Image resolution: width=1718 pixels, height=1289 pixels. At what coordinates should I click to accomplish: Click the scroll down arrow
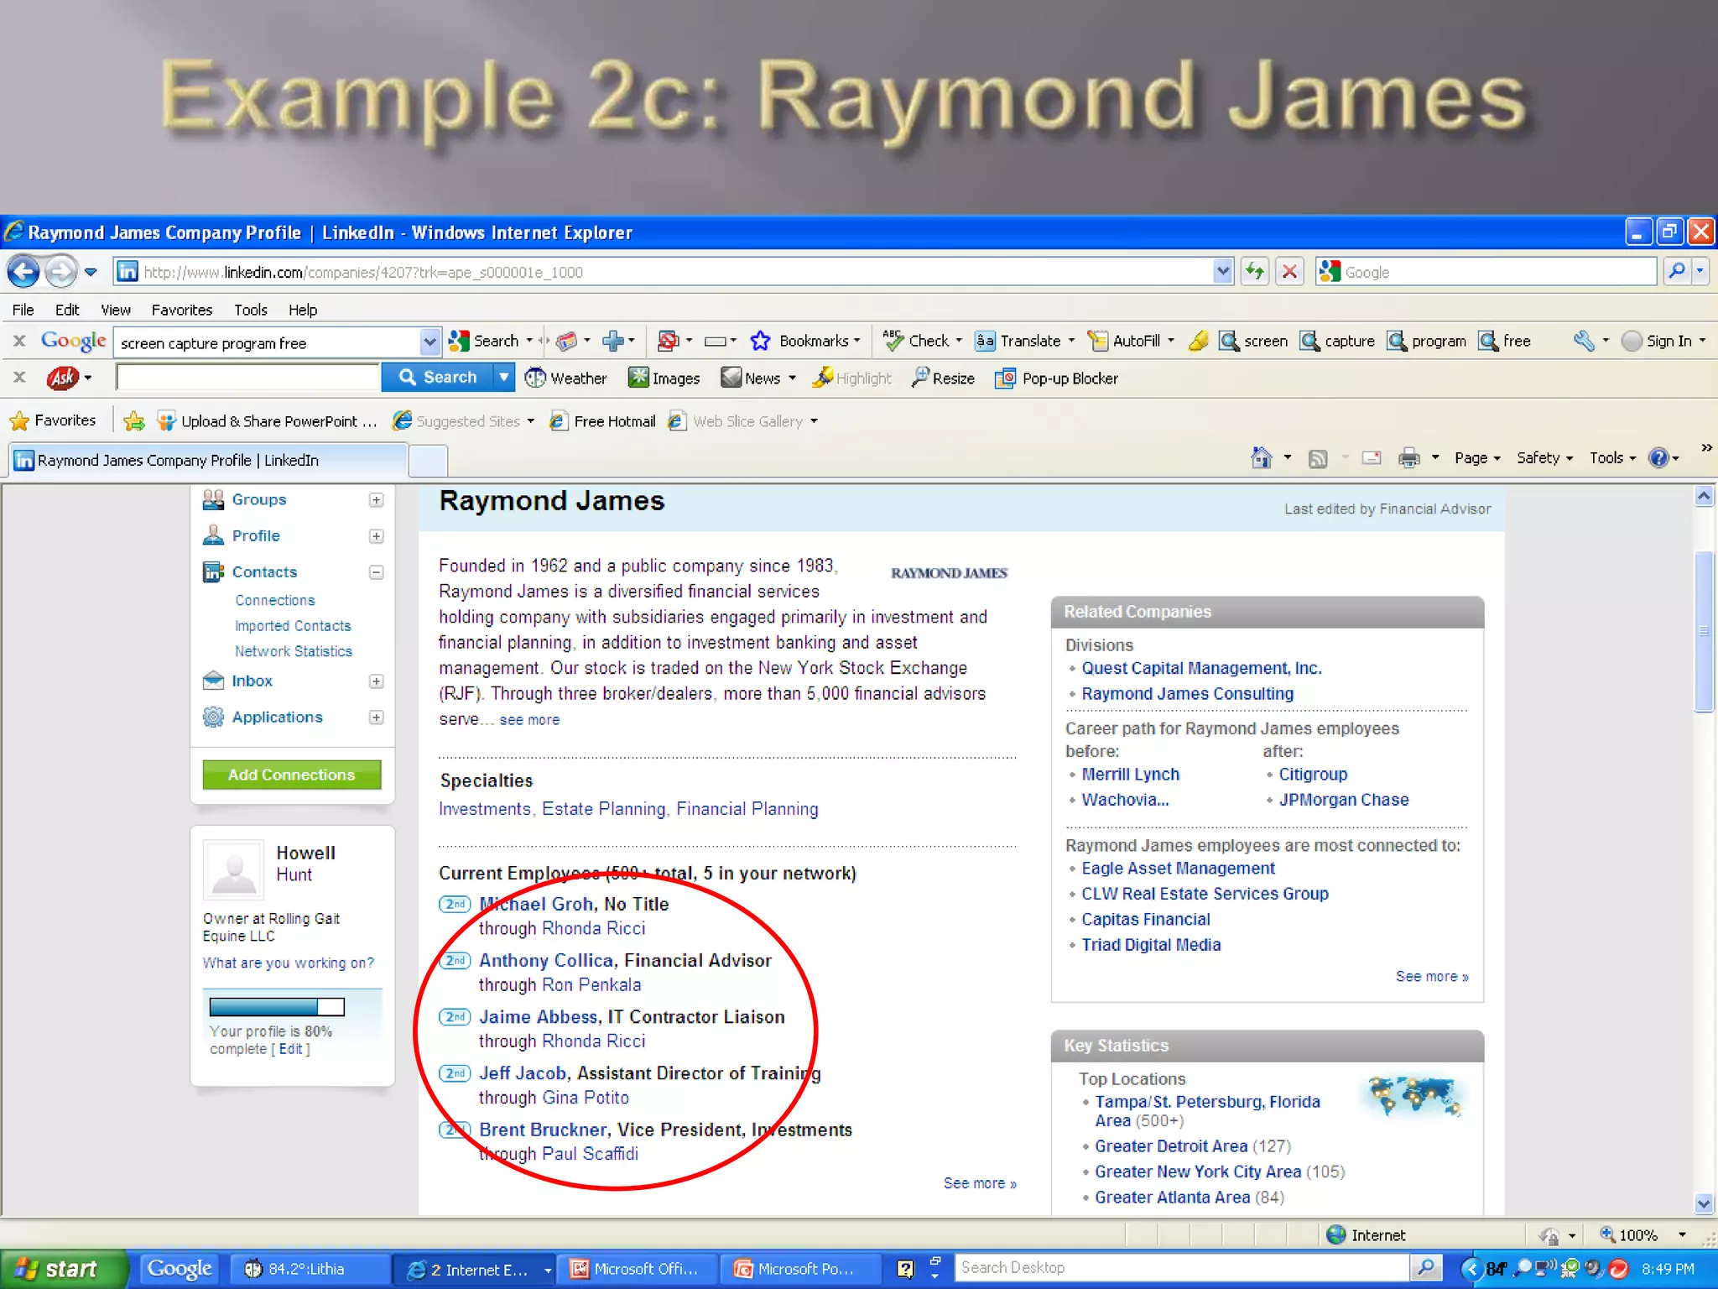coord(1703,1203)
